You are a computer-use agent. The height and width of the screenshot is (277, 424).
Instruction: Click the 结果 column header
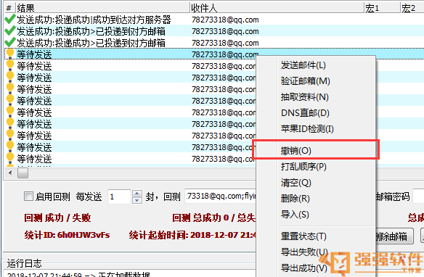[103, 8]
